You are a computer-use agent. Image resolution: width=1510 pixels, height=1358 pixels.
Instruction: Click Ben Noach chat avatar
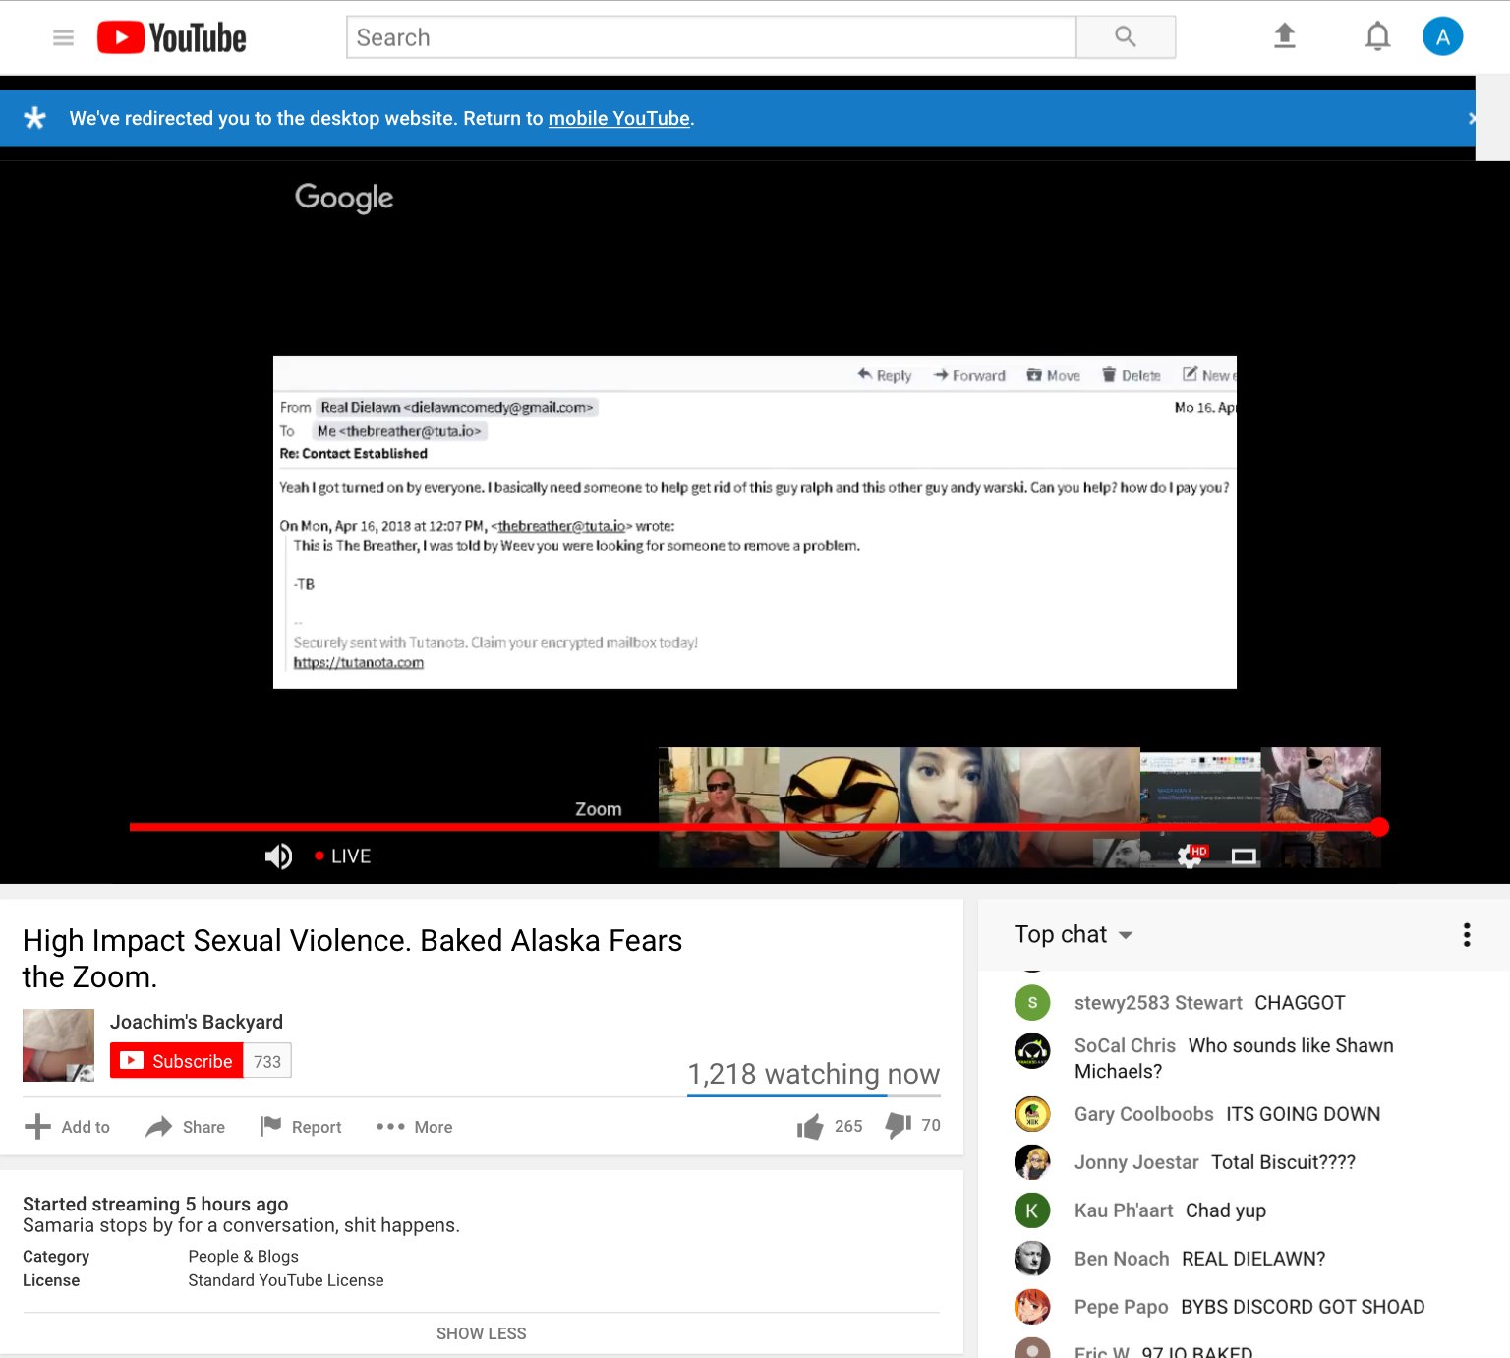click(x=1032, y=1259)
